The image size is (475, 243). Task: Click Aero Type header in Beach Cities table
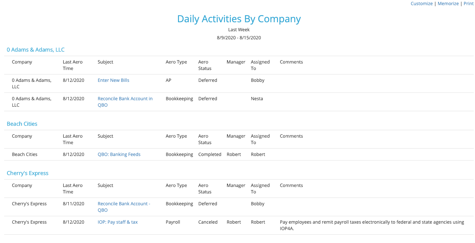point(176,136)
